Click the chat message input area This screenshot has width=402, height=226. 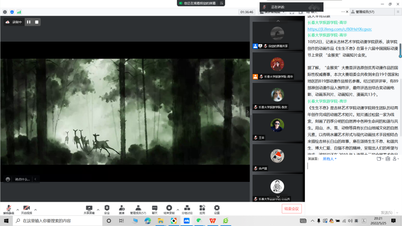coord(354,185)
